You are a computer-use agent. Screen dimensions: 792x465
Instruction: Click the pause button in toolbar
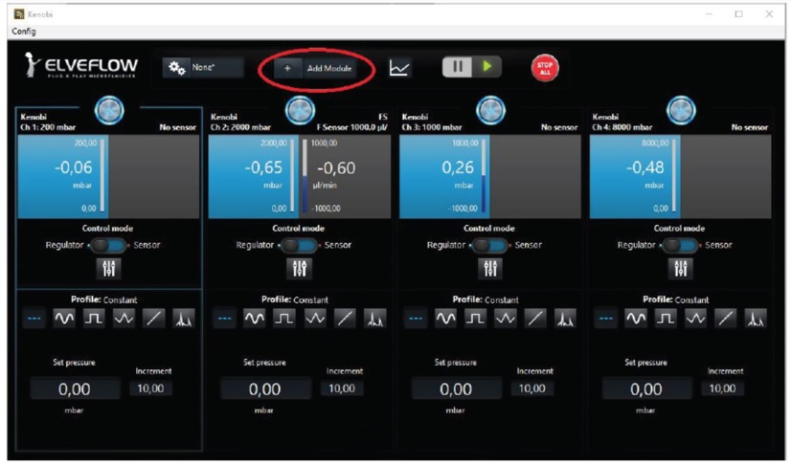[458, 67]
